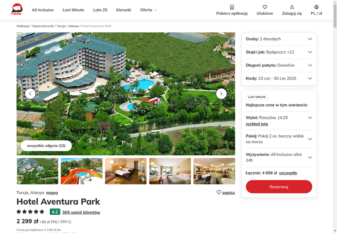Click the price info icon near TFG i TFP

coord(70,222)
